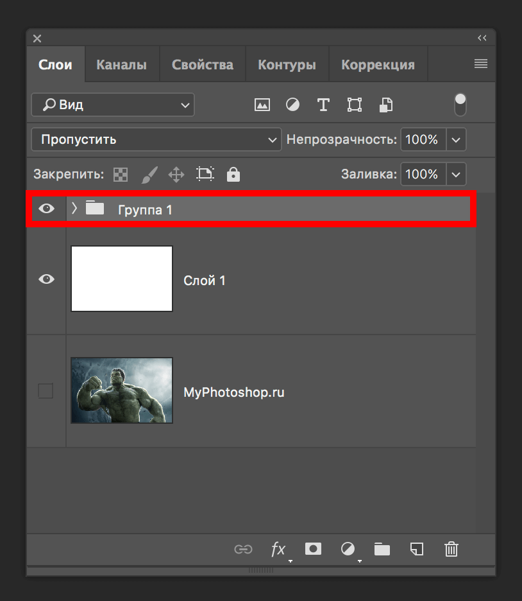This screenshot has width=522, height=601.
Task: Click the lock image pixels brush icon
Action: tap(149, 174)
